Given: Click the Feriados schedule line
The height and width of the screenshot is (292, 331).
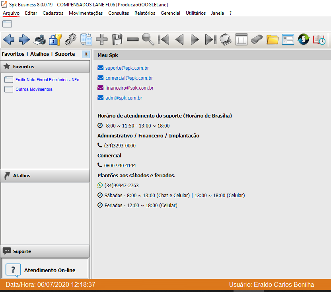Looking at the screenshot, I should (x=141, y=205).
